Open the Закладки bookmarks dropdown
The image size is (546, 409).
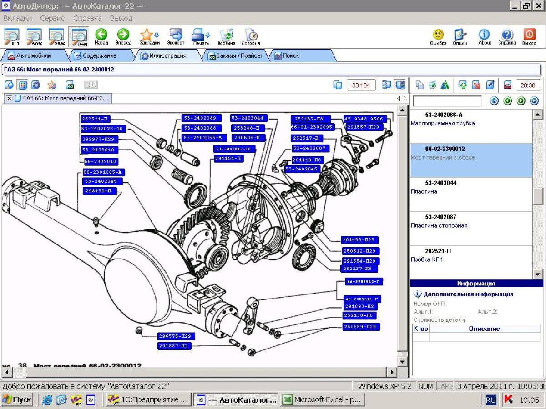(150, 35)
